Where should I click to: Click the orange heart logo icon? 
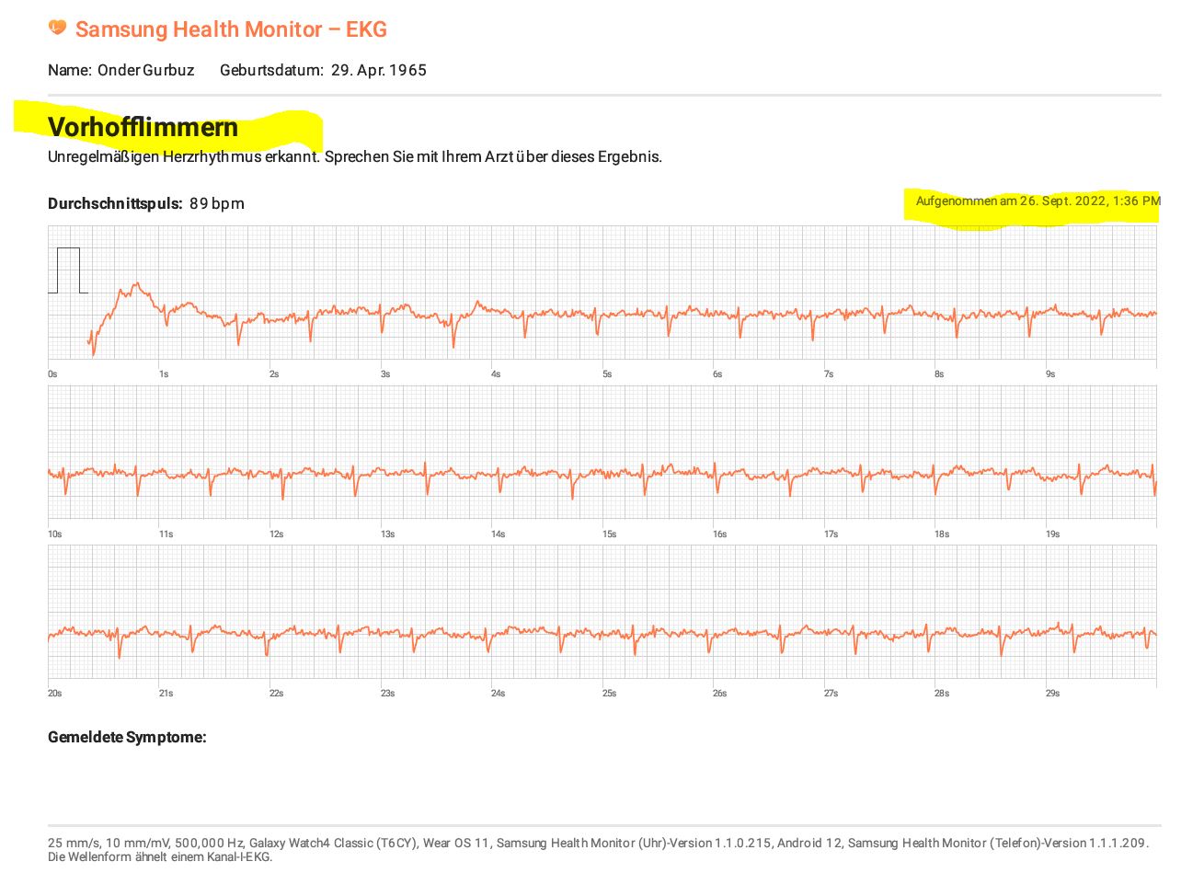coord(57,28)
